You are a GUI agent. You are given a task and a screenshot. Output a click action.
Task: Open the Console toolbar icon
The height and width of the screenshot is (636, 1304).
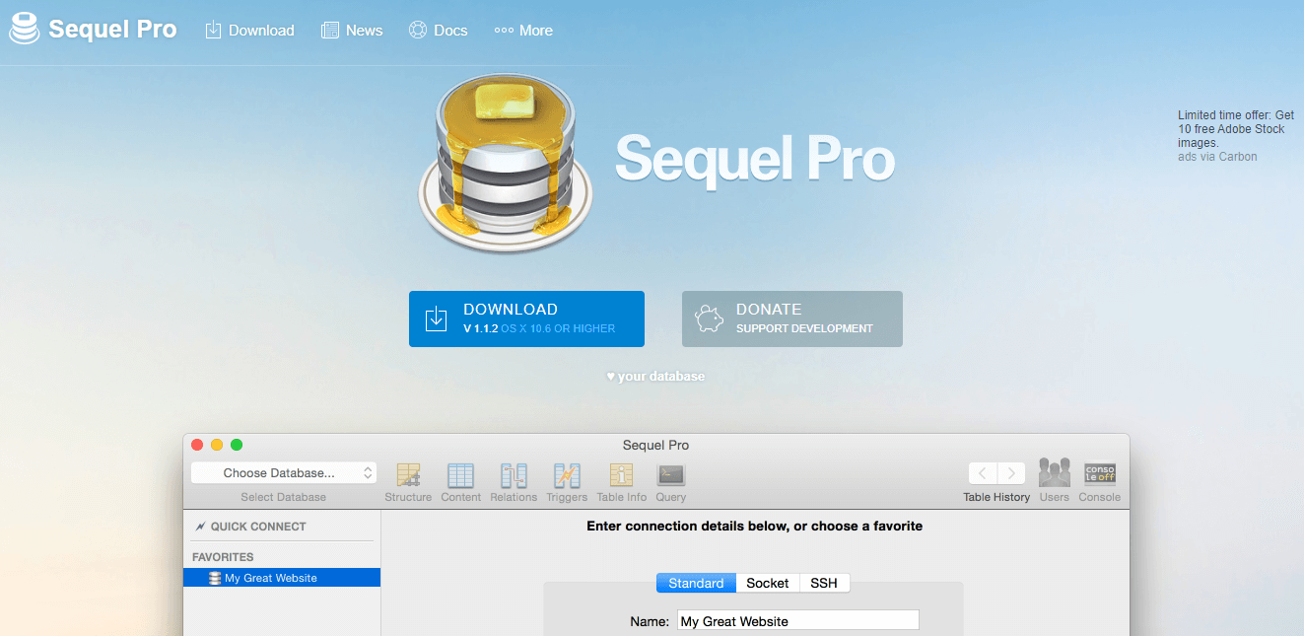point(1099,481)
